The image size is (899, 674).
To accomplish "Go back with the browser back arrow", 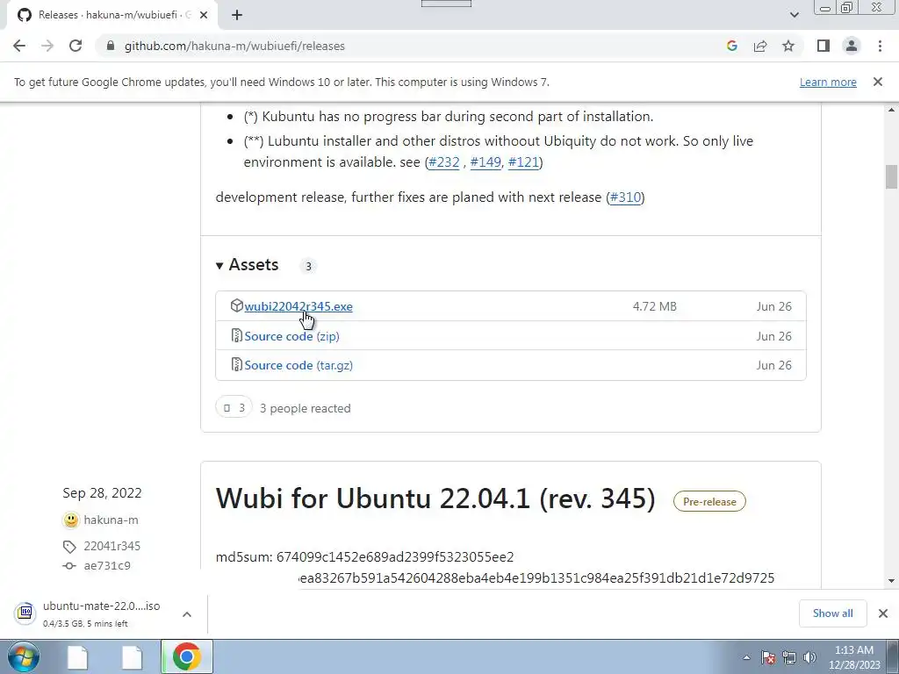I will [x=19, y=46].
